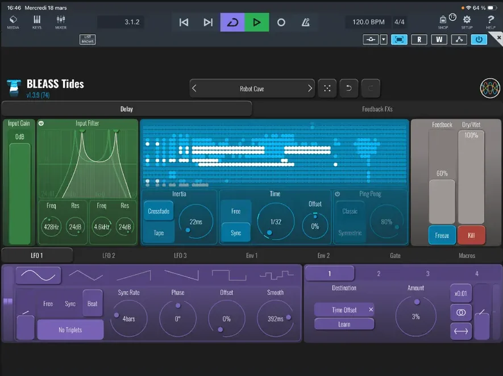This screenshot has height=376, width=503.
Task: Change the 4/4 time signature
Action: pyautogui.click(x=400, y=22)
